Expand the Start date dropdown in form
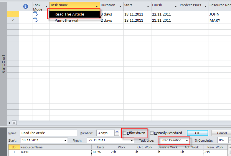 pyautogui.click(x=65, y=140)
